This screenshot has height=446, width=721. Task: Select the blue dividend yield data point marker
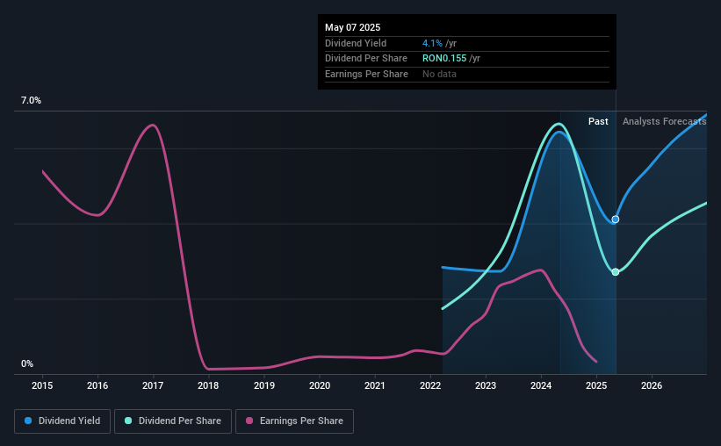click(x=616, y=219)
